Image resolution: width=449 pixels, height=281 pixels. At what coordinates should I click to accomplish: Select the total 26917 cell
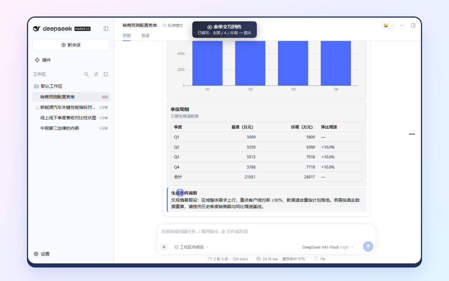[309, 177]
